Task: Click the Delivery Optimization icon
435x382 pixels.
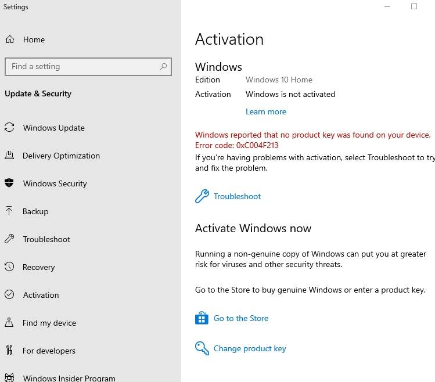Action: tap(9, 156)
